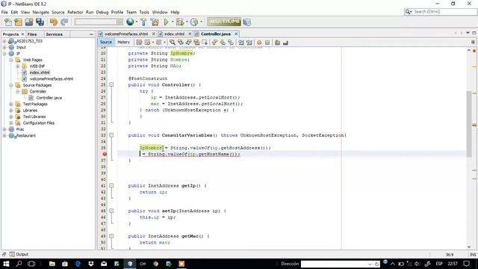Click the garbage collection icon beside memory bar
This screenshot has height=269, width=478.
(247, 22)
